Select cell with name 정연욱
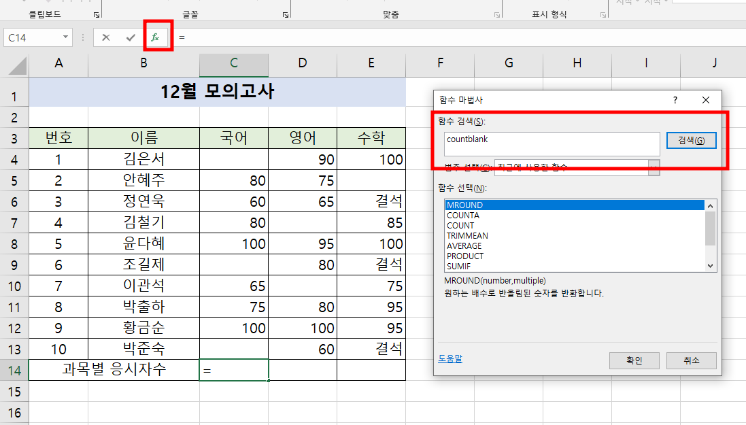The width and height of the screenshot is (746, 425). point(143,201)
